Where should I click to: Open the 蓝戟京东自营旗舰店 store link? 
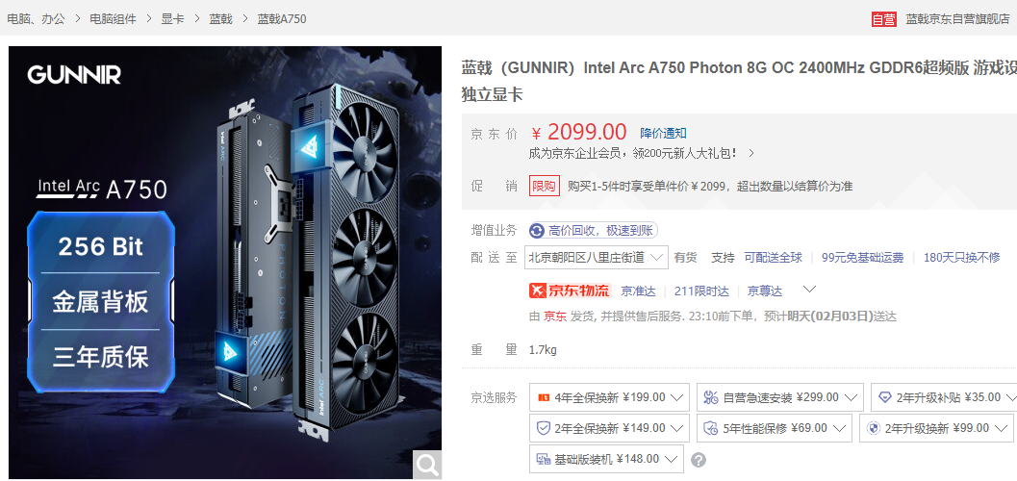(x=957, y=19)
